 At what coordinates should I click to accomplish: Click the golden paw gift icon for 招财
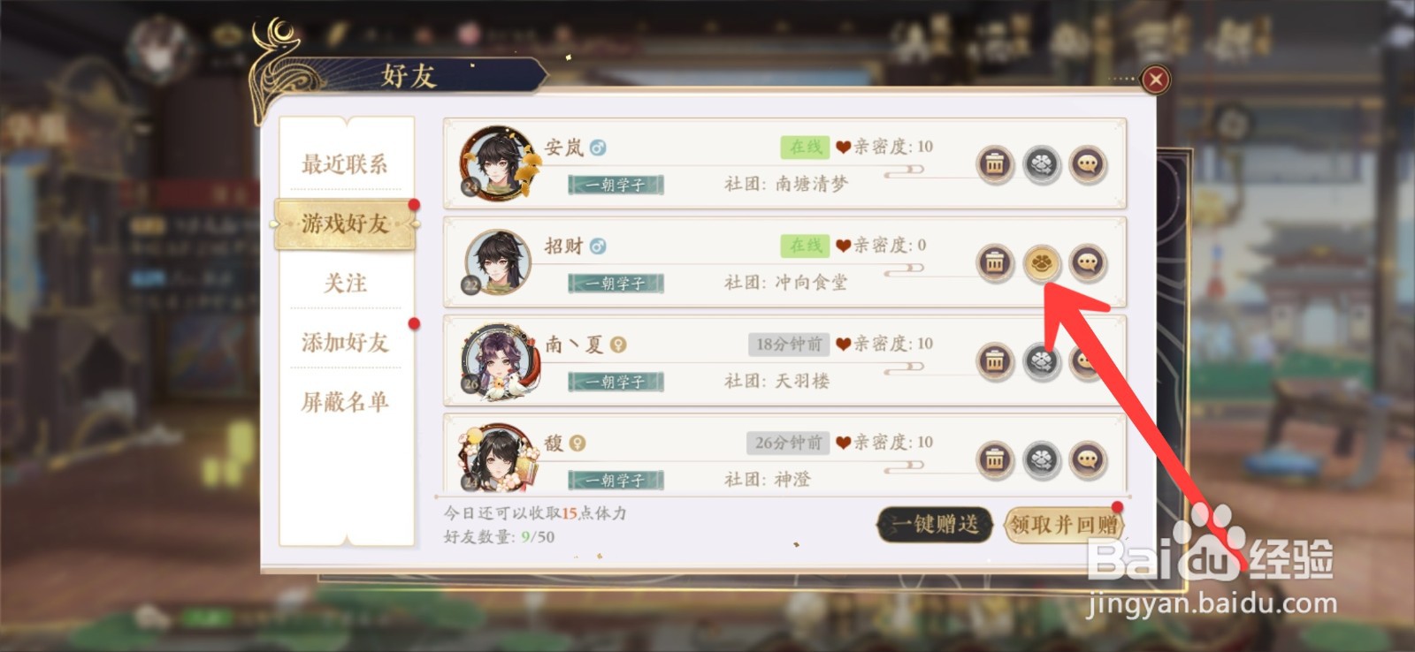pyautogui.click(x=1042, y=263)
